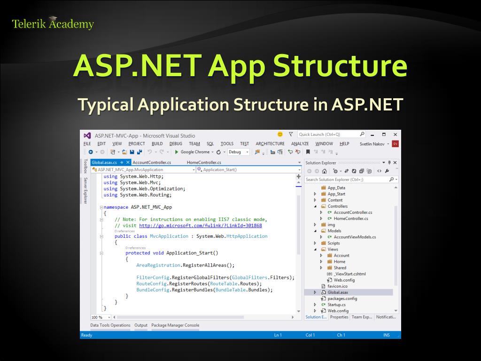
Task: Expand the Global.asax node arrow
Action: pos(315,292)
